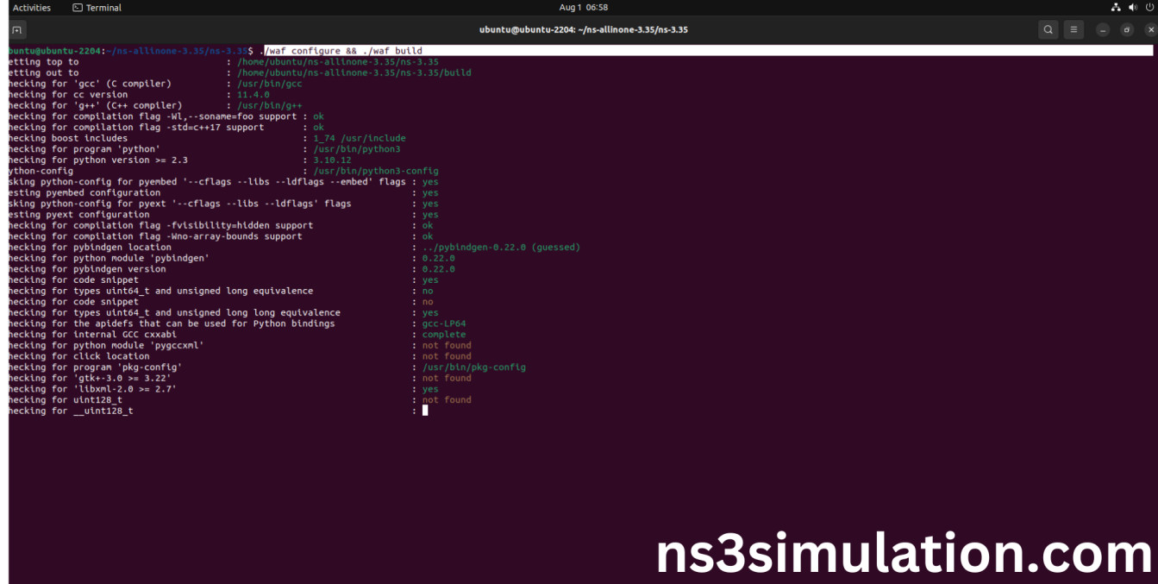Click the network status icon in the top bar
1158x584 pixels.
1116,7
